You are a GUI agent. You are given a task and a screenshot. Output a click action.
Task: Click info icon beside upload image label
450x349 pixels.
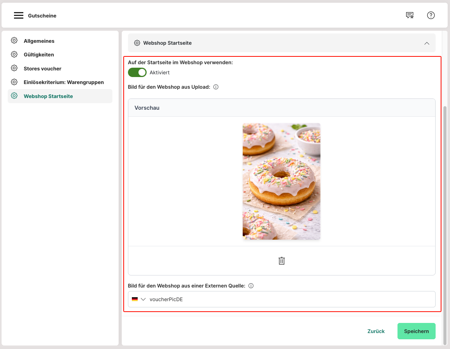click(216, 87)
